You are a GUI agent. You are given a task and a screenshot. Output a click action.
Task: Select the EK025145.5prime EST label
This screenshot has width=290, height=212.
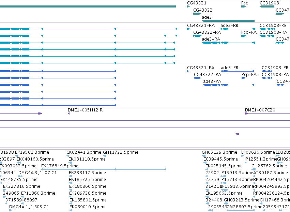tap(224, 166)
